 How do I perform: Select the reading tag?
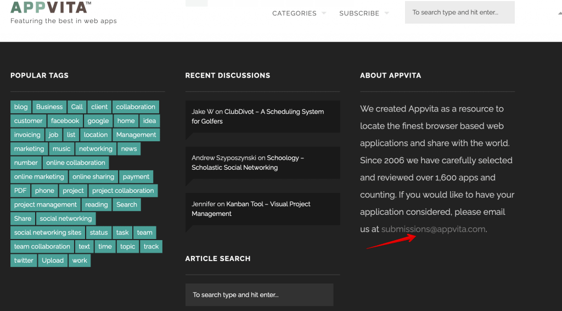coord(97,205)
